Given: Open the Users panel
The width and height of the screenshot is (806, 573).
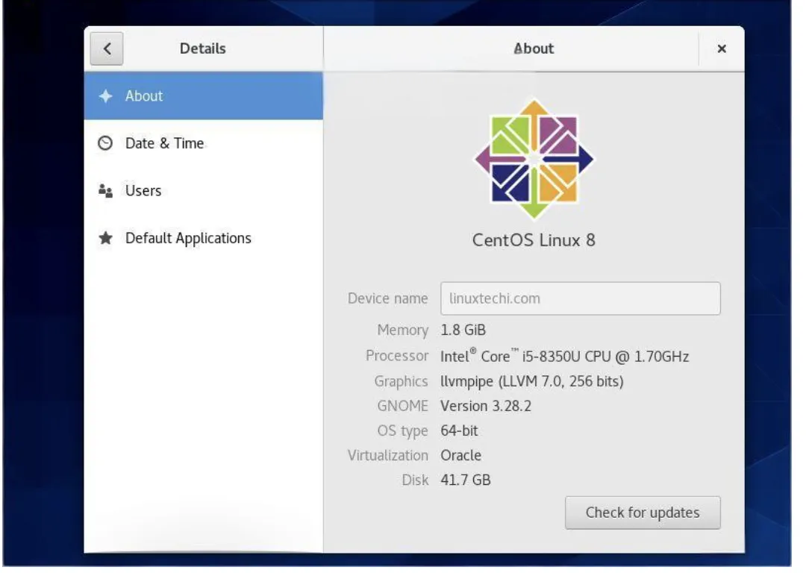Looking at the screenshot, I should click(204, 191).
